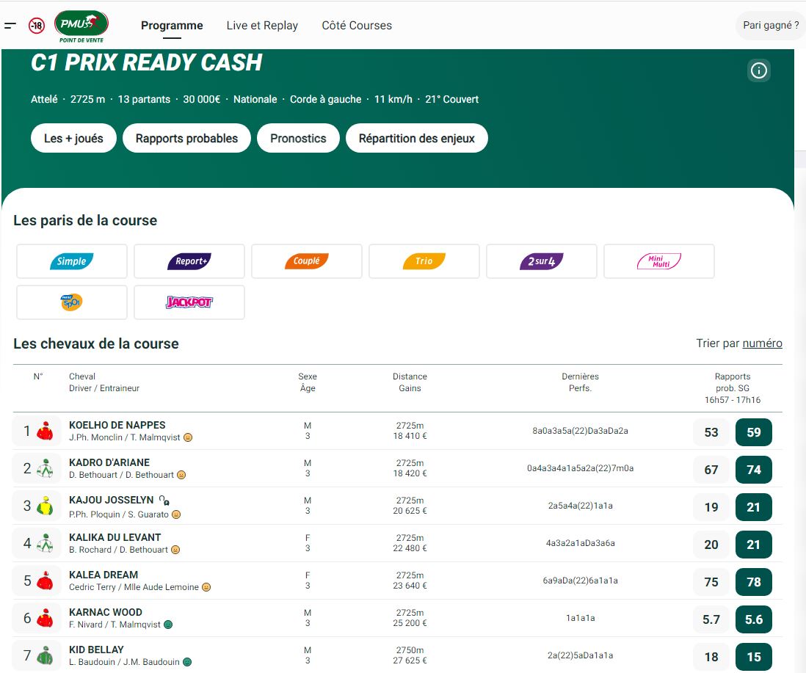Click the blinkers icon next to Kajou Josselyn
Screen dimensions: 806x673
(x=164, y=500)
